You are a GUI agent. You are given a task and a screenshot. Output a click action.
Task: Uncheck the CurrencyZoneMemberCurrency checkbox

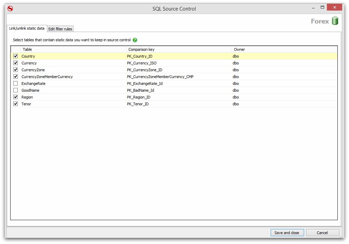tap(15, 76)
